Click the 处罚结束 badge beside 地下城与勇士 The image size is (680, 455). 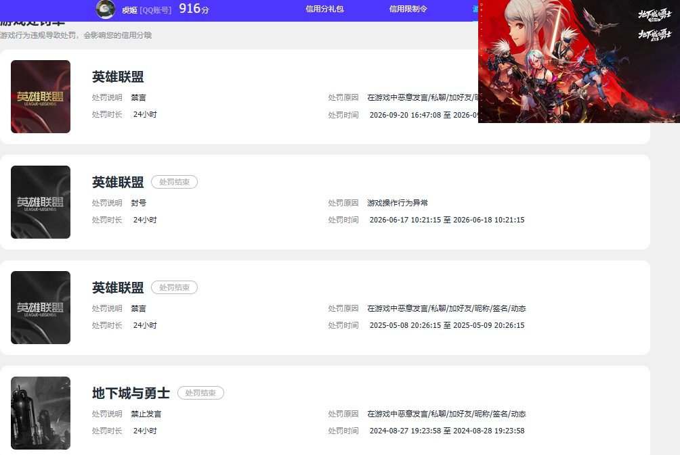tap(200, 393)
